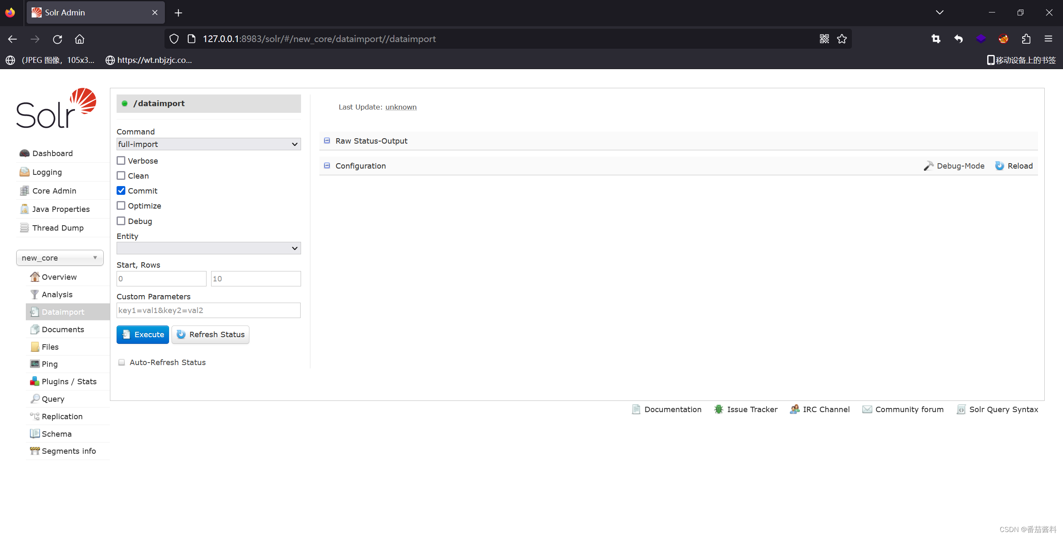Enable the Verbose checkbox
This screenshot has height=537, width=1063.
(121, 161)
